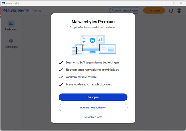Close the Malwarebytes window

coord(181,3)
